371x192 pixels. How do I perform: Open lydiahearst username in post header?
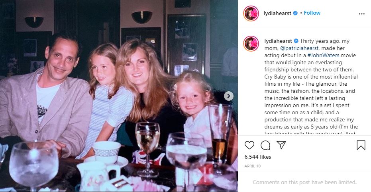tap(277, 13)
